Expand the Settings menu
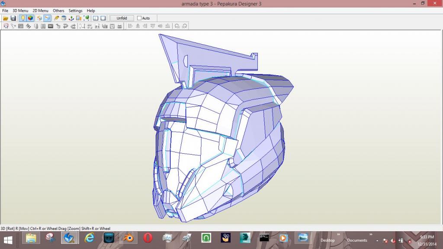This screenshot has height=249, width=443. (75, 10)
